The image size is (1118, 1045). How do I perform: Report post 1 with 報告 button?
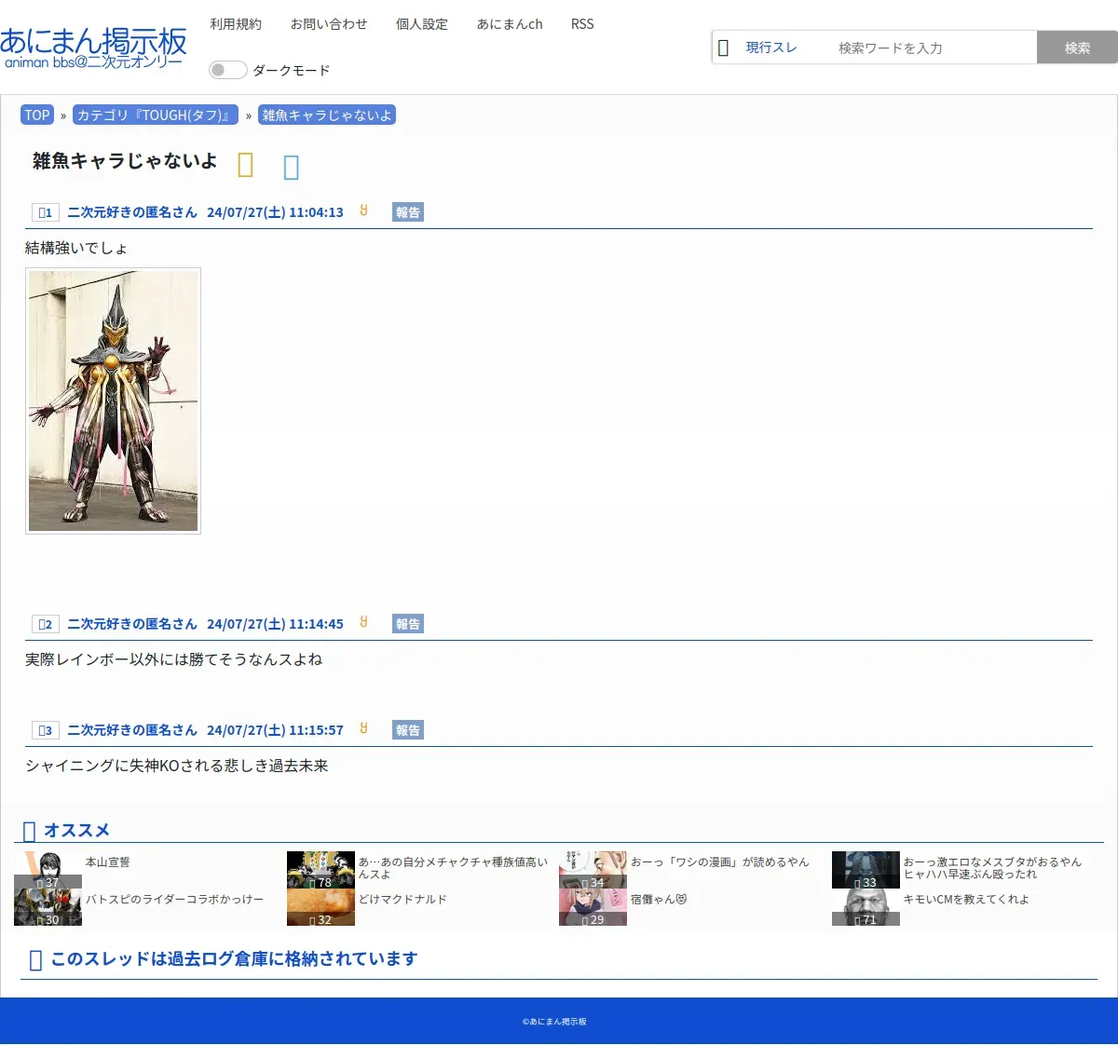(408, 212)
